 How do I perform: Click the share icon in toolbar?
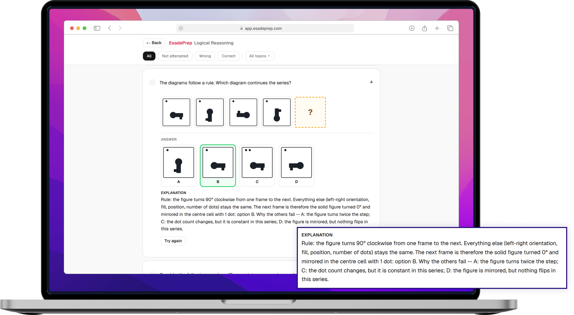pos(424,28)
